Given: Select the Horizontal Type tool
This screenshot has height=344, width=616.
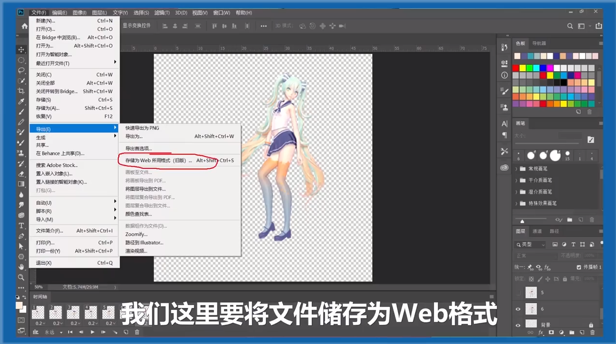Looking at the screenshot, I should [x=21, y=226].
